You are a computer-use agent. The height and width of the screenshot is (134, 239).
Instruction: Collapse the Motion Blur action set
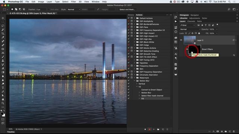point(134,81)
